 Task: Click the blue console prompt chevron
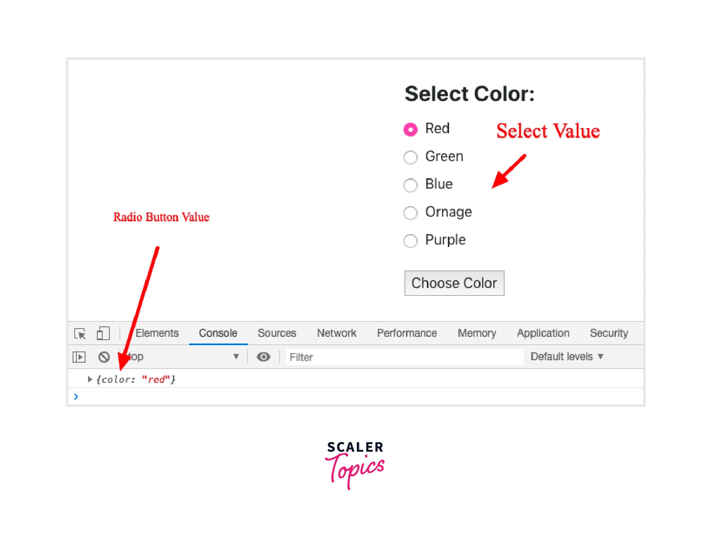[x=76, y=397]
